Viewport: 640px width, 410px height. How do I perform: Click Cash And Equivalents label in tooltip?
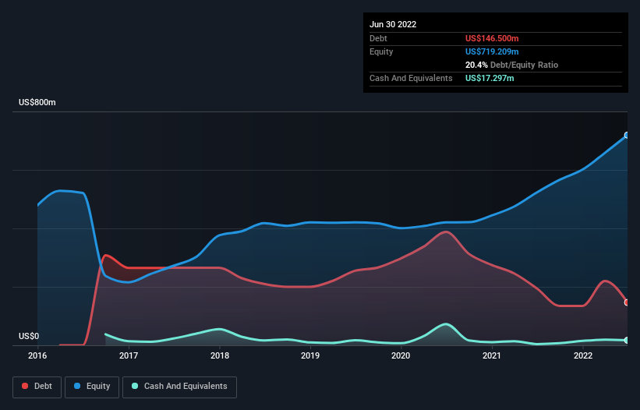coord(411,78)
